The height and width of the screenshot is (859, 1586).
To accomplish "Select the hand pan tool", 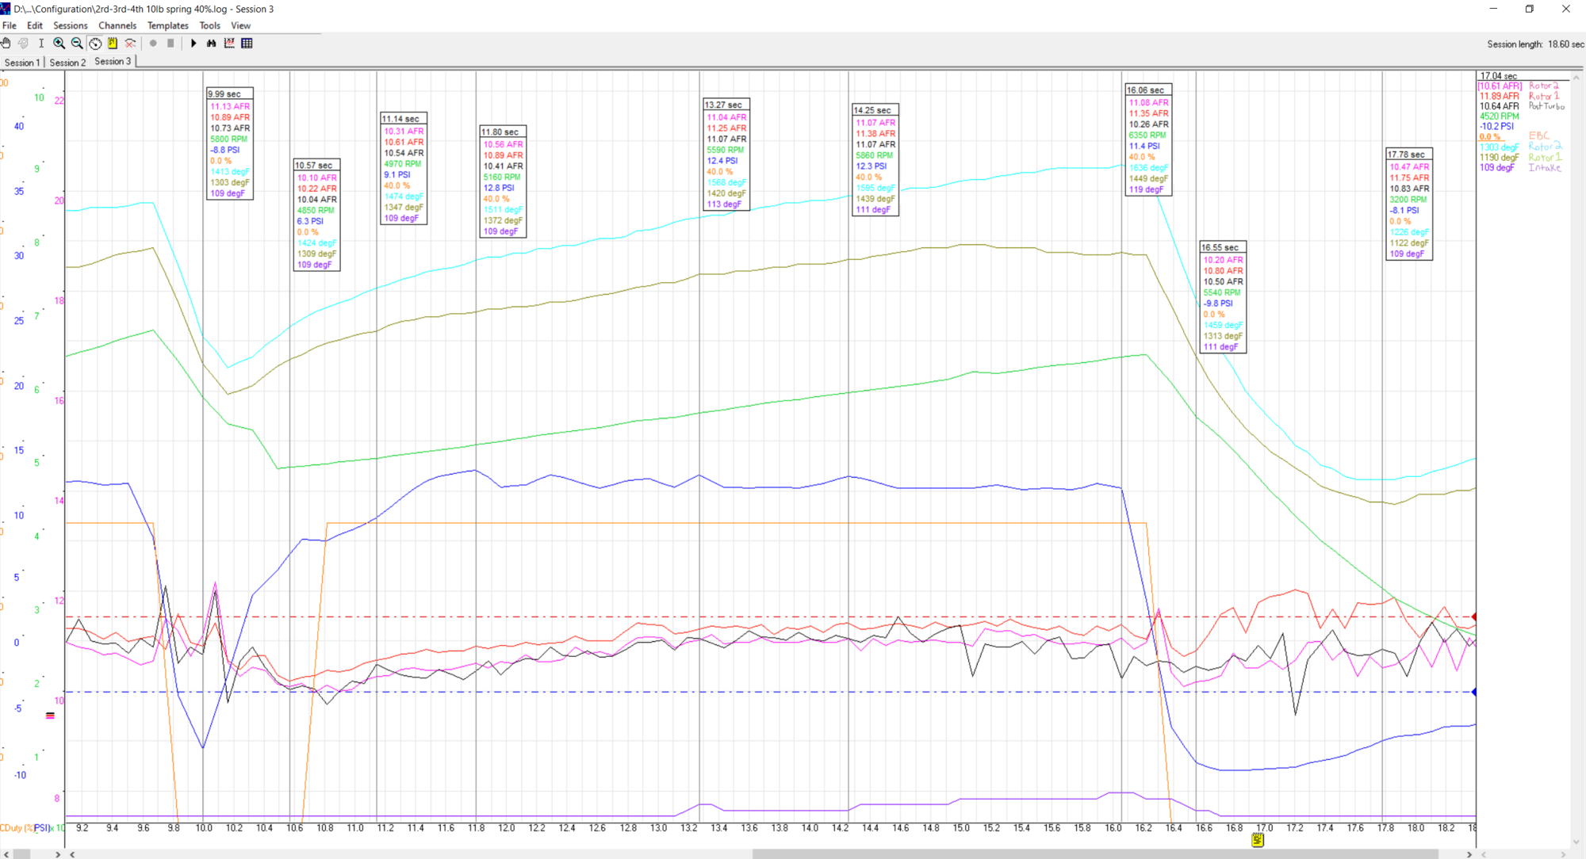I will coord(6,44).
